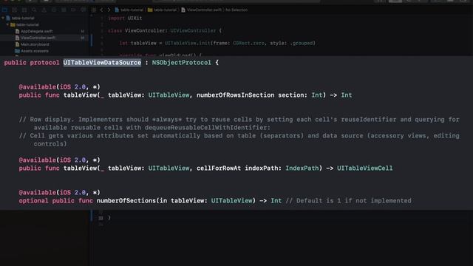Open the Find navigator magnifier icon
This screenshot has width=473, height=266.
point(34,10)
